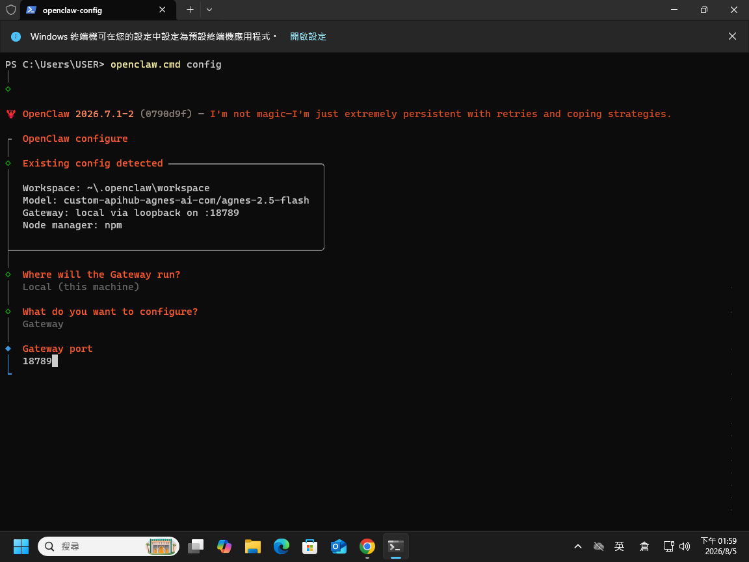The width and height of the screenshot is (749, 562).
Task: Show hidden system tray icons
Action: click(x=577, y=546)
